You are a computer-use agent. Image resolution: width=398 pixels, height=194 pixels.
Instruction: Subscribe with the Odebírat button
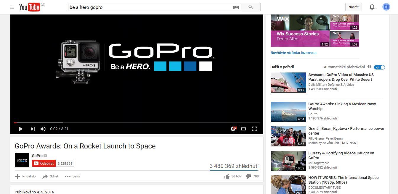pos(44,163)
